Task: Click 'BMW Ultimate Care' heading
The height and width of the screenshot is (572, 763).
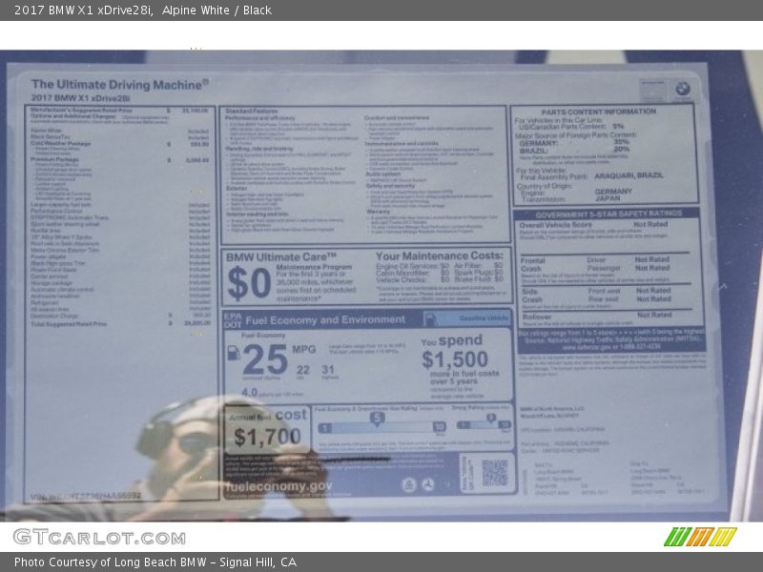Action: (x=280, y=256)
